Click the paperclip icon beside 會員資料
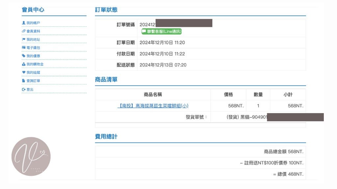The width and height of the screenshot is (337, 189). (24, 31)
